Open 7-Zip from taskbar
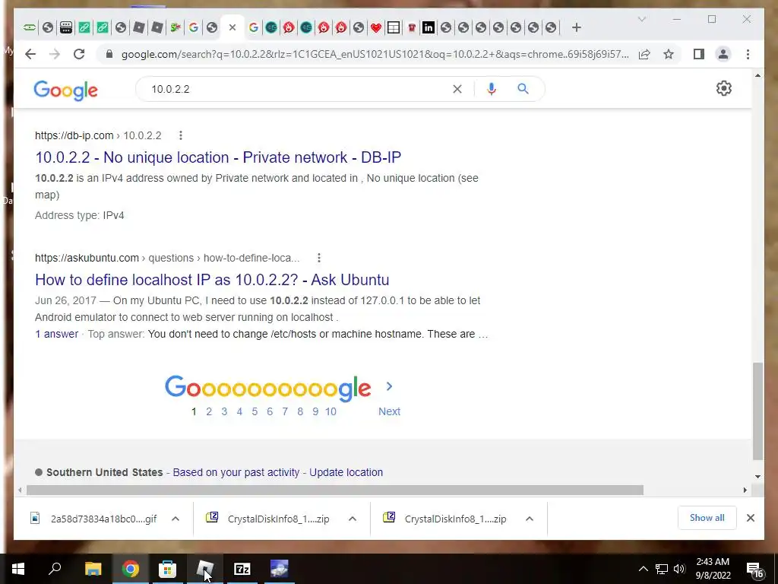Image resolution: width=778 pixels, height=584 pixels. tap(242, 569)
